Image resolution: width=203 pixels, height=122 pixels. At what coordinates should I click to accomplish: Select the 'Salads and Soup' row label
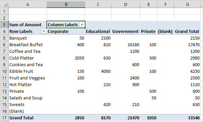[28, 98]
